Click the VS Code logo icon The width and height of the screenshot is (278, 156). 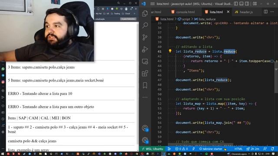tap(144, 4)
